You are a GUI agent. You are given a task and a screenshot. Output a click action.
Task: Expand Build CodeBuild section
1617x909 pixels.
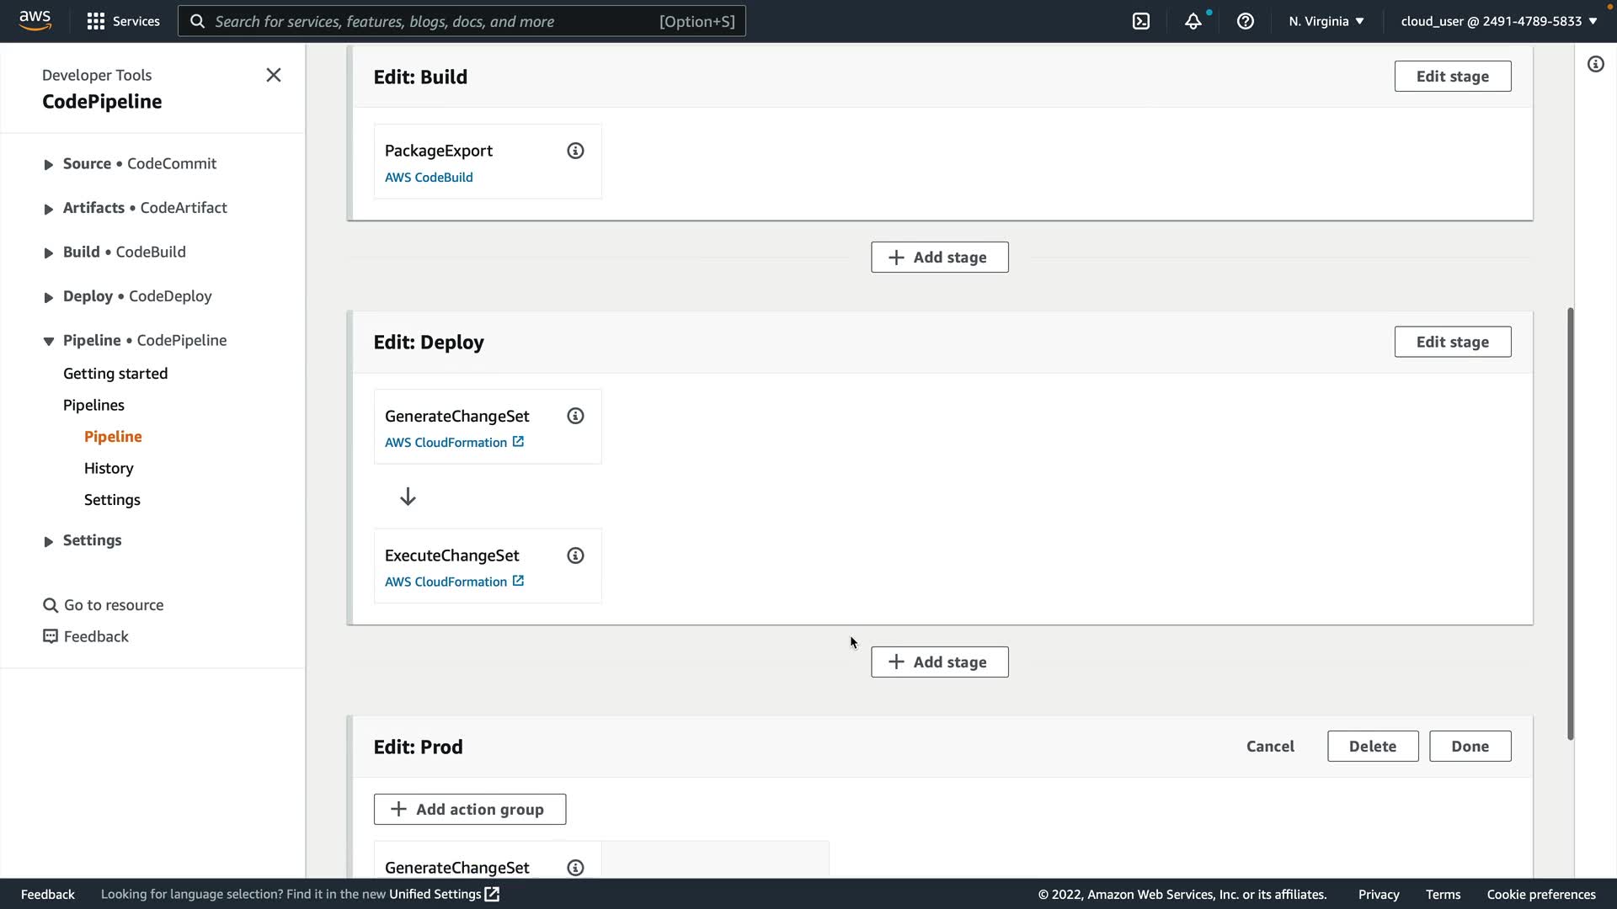pos(48,252)
